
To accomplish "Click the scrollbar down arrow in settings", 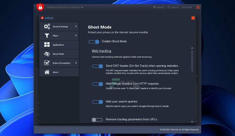I will pos(192,121).
